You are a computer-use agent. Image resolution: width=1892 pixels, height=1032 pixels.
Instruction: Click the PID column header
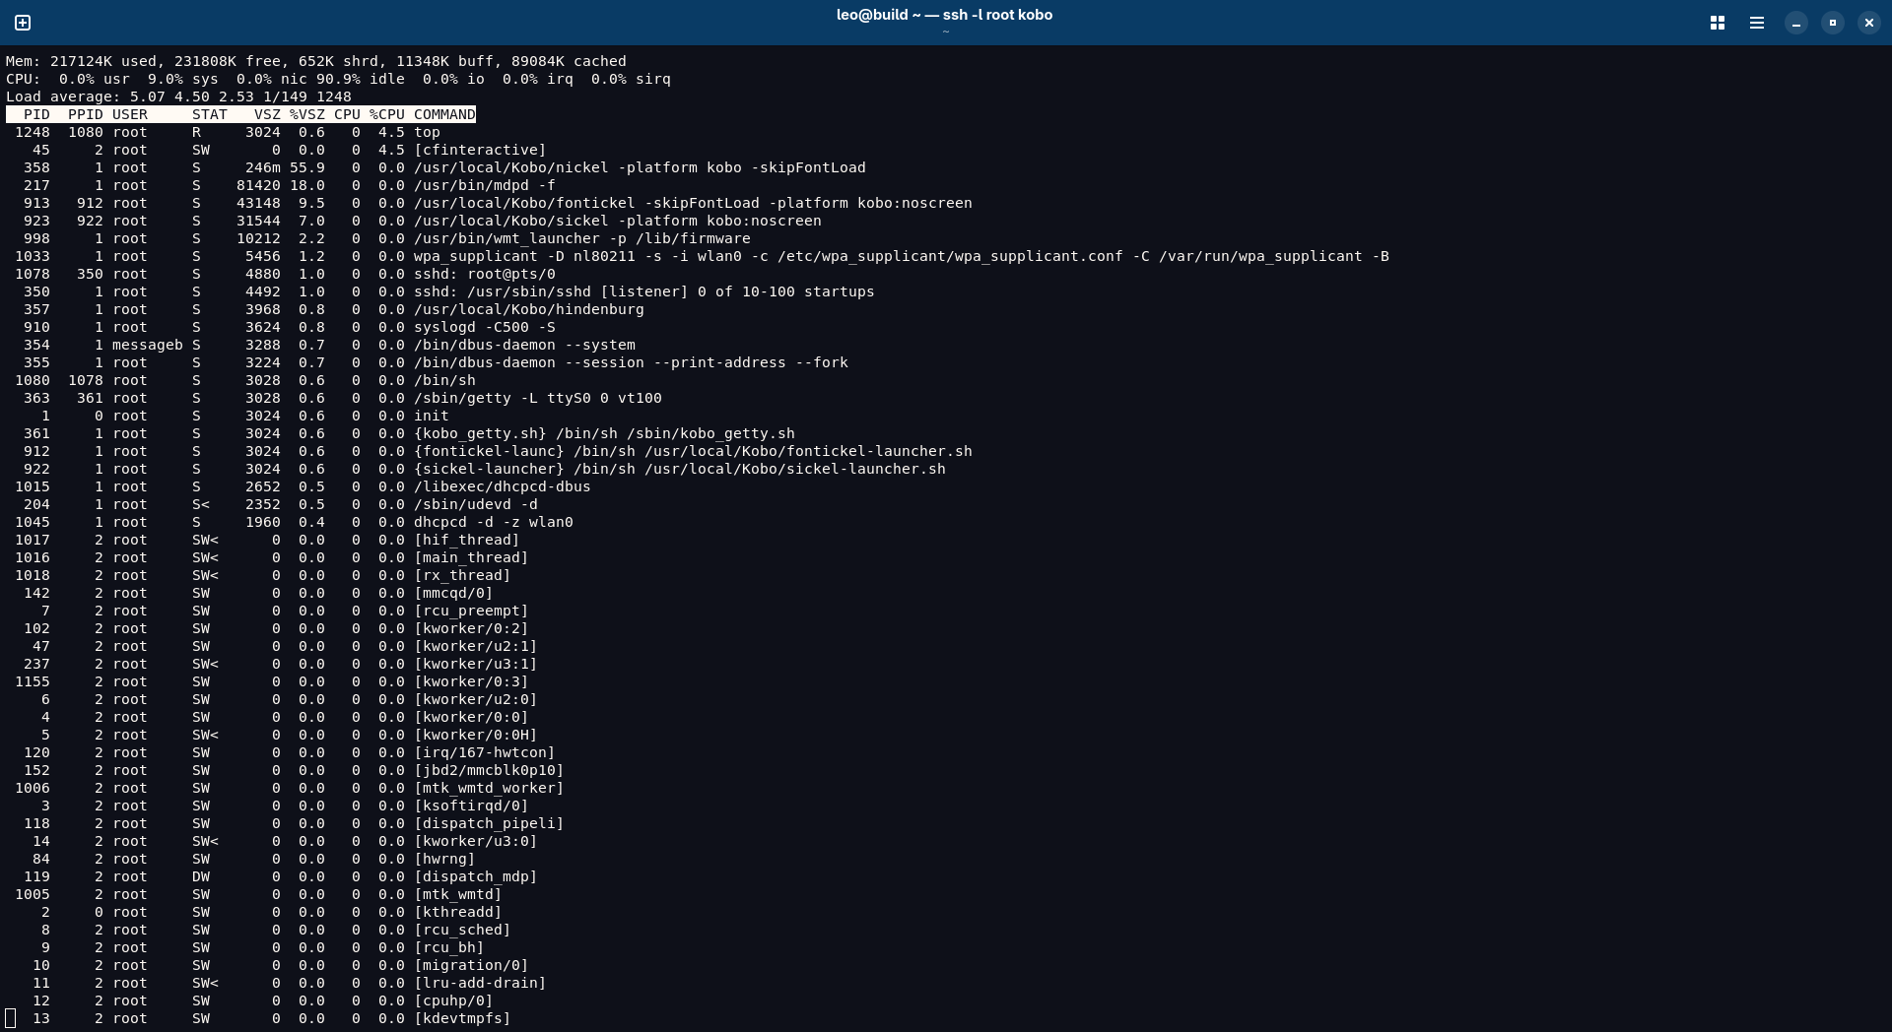[36, 114]
